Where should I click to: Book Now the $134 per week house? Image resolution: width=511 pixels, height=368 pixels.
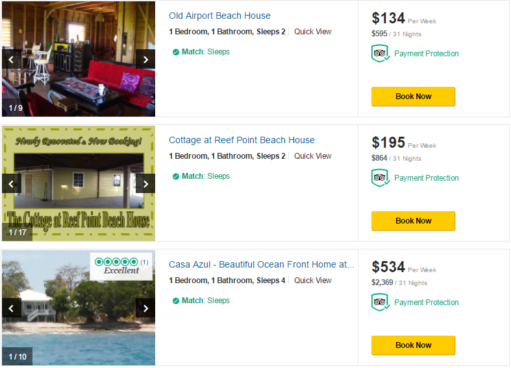pyautogui.click(x=413, y=97)
